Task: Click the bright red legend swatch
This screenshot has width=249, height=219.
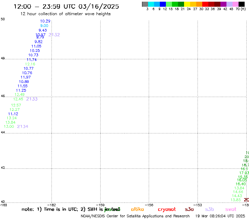Action: point(205,4)
